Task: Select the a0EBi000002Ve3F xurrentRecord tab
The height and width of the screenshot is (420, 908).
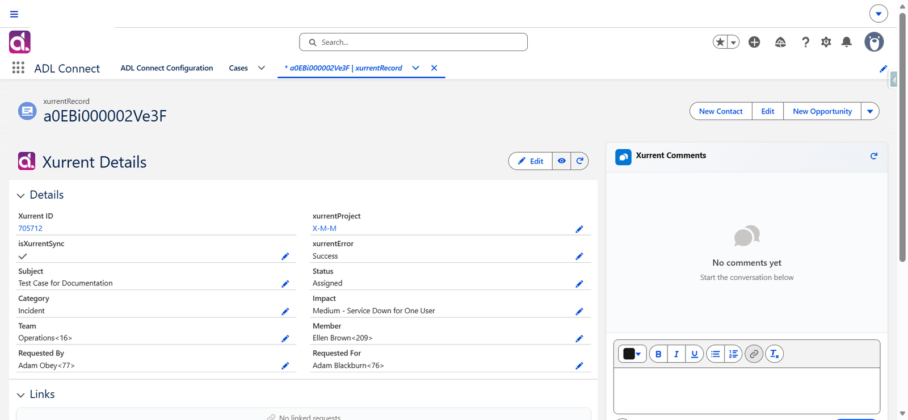Action: [x=343, y=68]
